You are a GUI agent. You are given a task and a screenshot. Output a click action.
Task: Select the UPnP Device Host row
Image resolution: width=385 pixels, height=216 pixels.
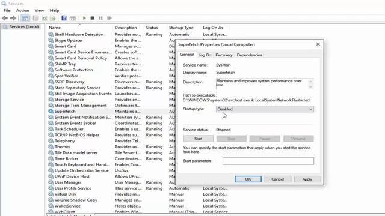[x=72, y=176]
